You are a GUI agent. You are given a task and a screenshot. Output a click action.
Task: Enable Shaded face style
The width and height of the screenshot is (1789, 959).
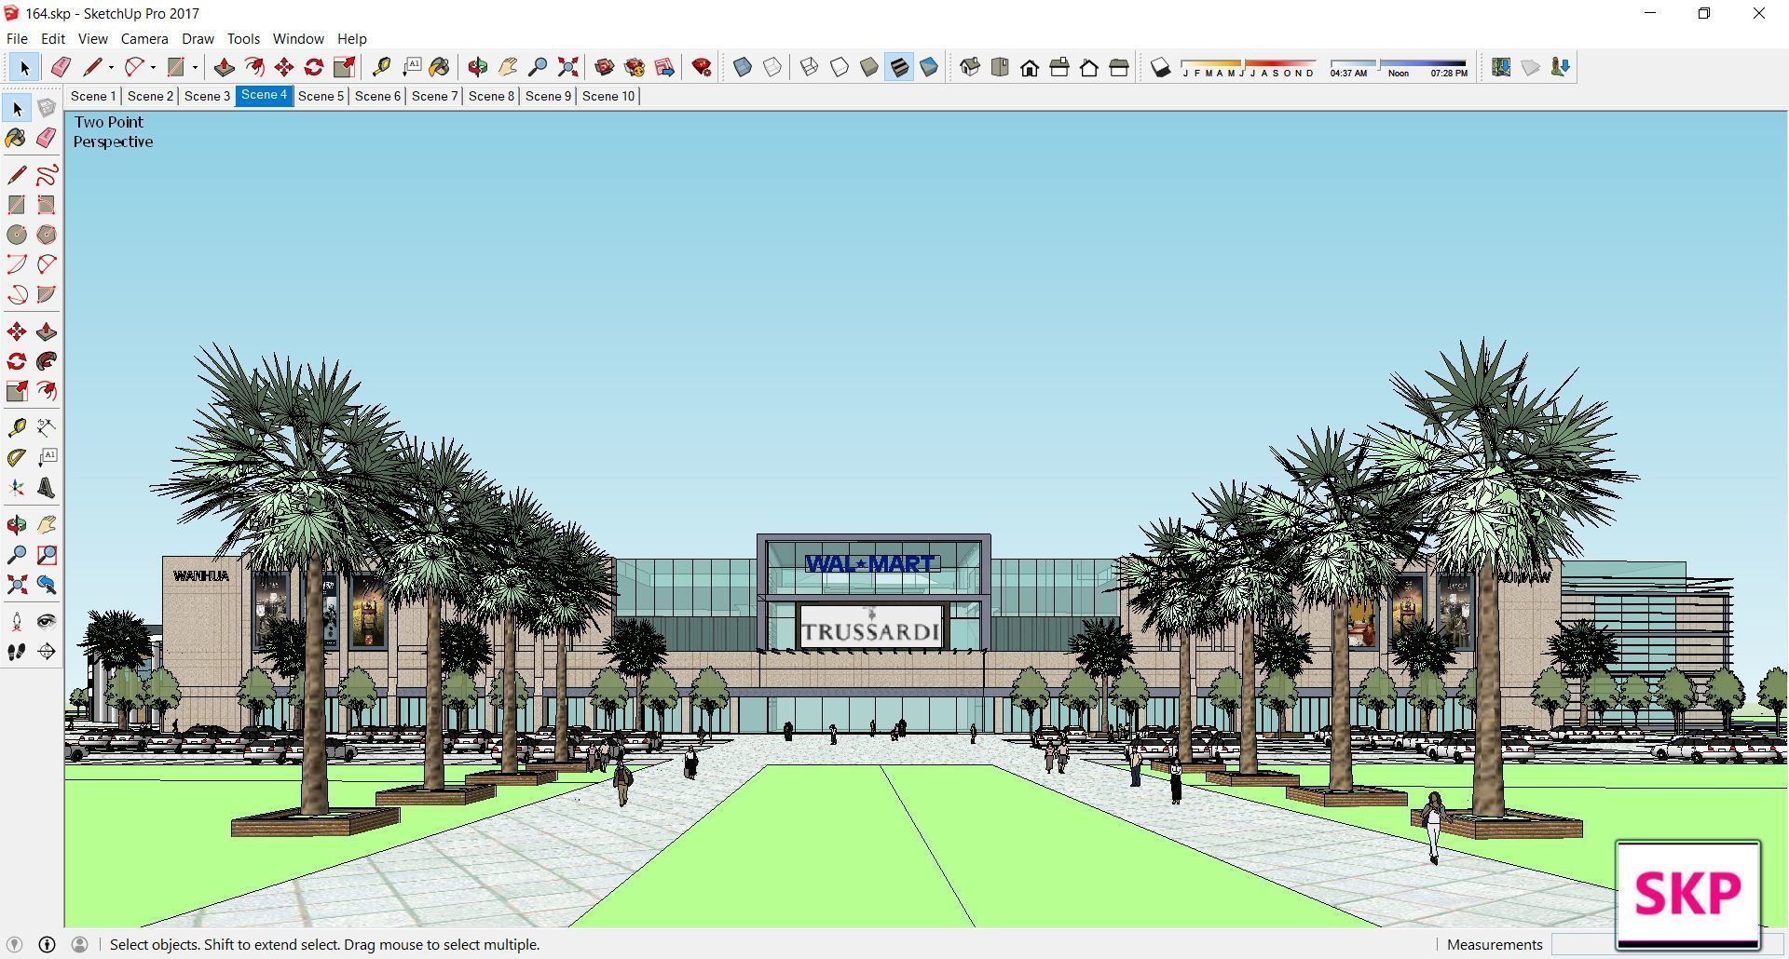point(869,67)
